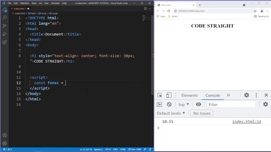Open the Apps shortcut in bookmarks bar
Viewport: 271px width, 152px height.
point(161,16)
